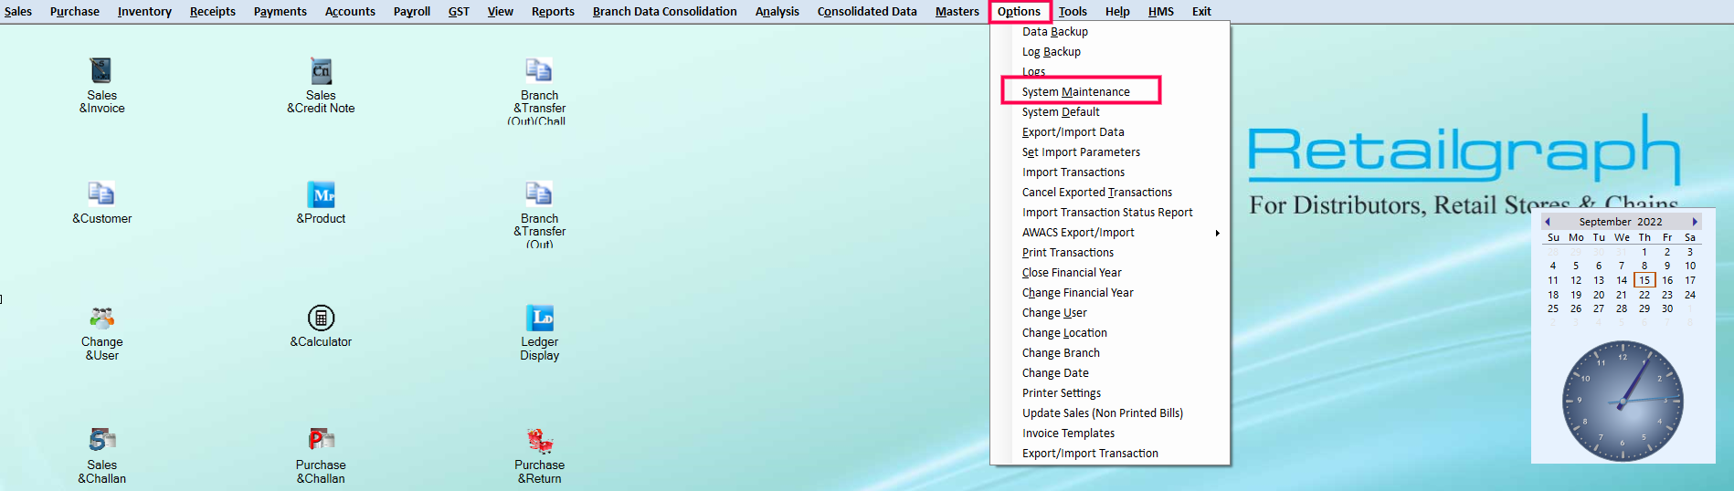Select date 30 in the calendar
This screenshot has width=1734, height=491.
[x=1667, y=308]
